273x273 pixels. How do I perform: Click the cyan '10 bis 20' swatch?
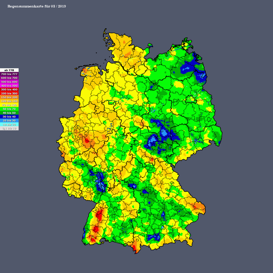coord(9,124)
